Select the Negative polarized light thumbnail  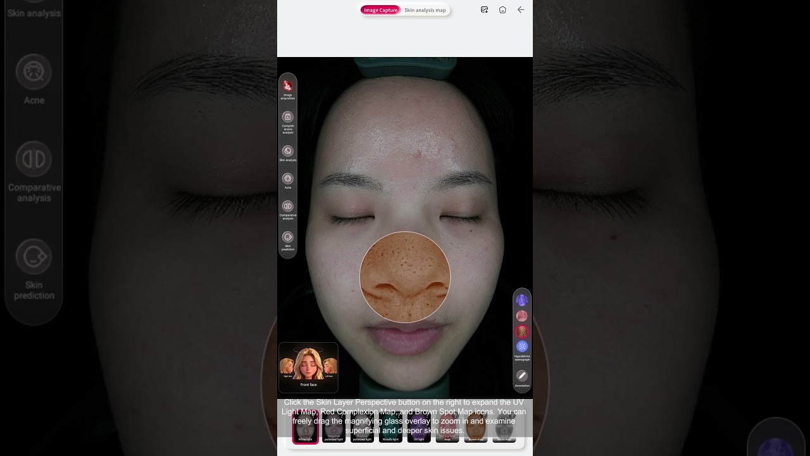click(333, 429)
